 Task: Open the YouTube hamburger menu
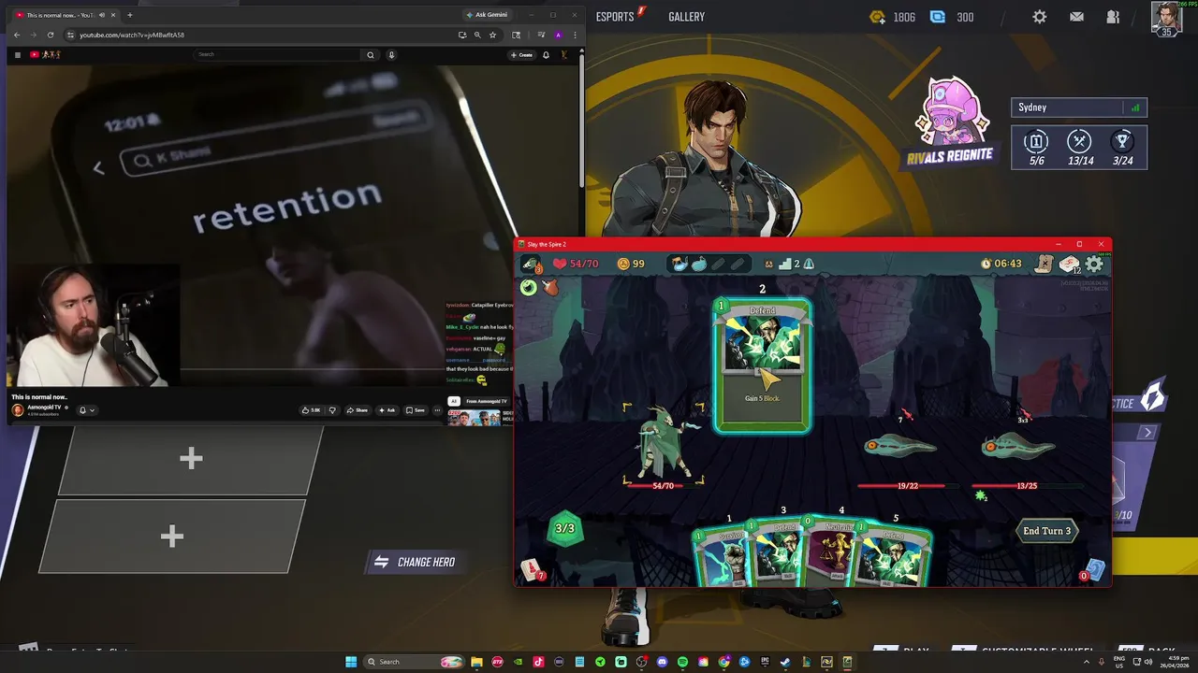[17, 54]
